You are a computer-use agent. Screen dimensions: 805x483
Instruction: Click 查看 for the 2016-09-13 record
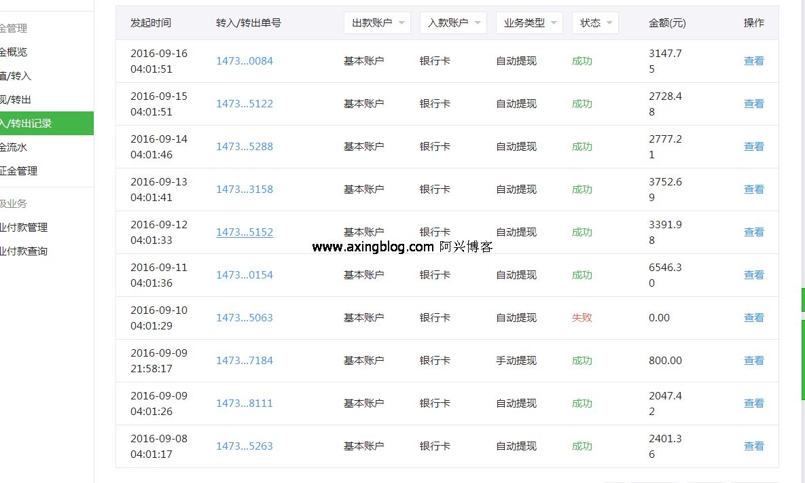753,190
